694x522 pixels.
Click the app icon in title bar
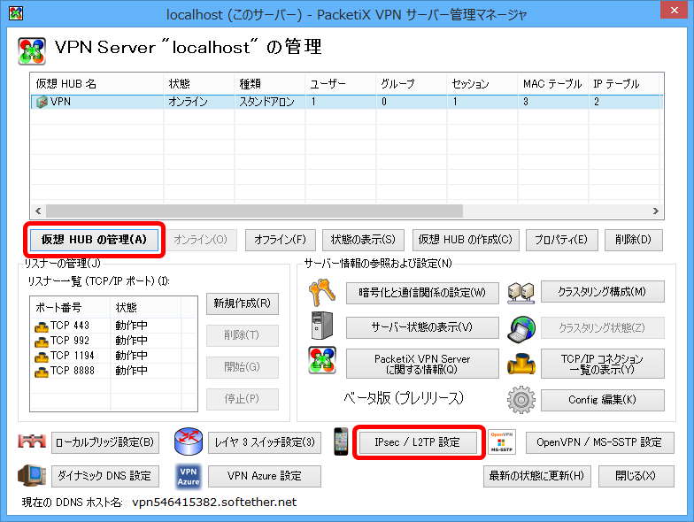16,13
